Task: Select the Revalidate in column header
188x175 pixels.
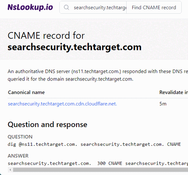Action: point(174,92)
